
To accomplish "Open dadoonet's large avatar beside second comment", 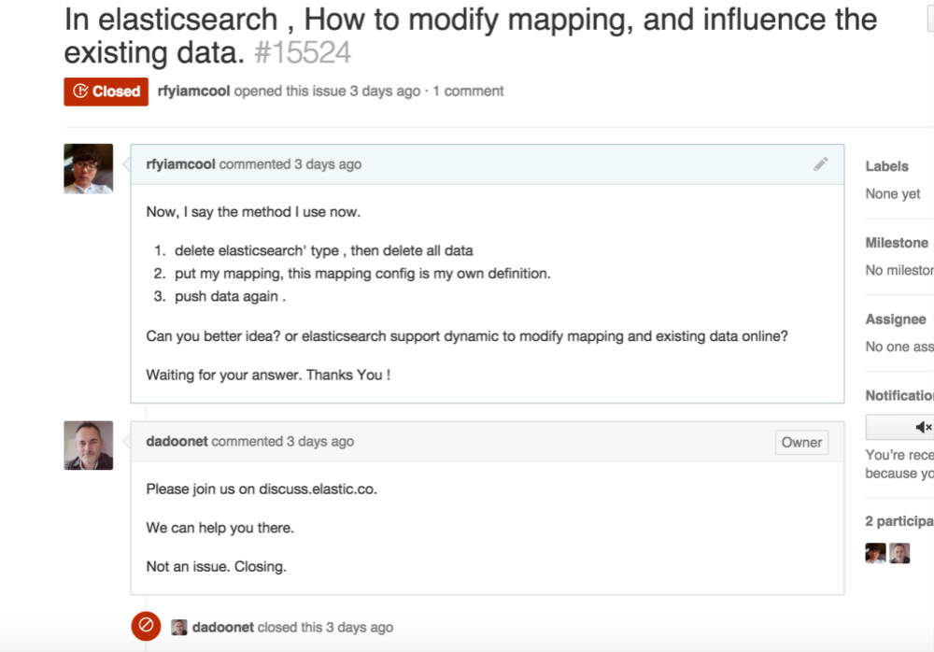I will [x=89, y=446].
